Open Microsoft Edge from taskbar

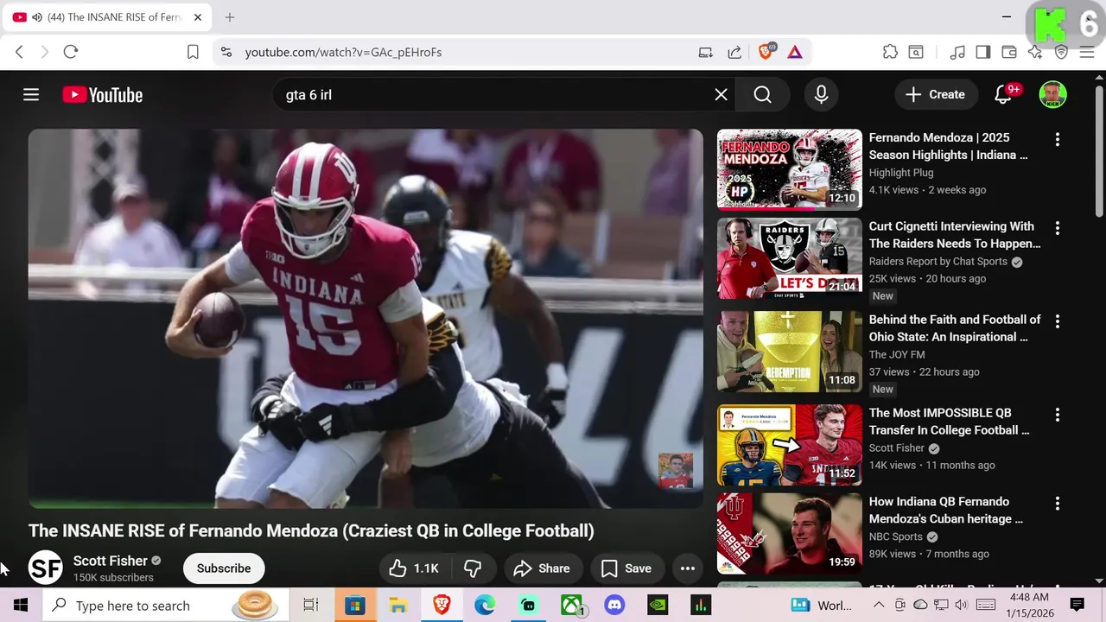click(485, 606)
